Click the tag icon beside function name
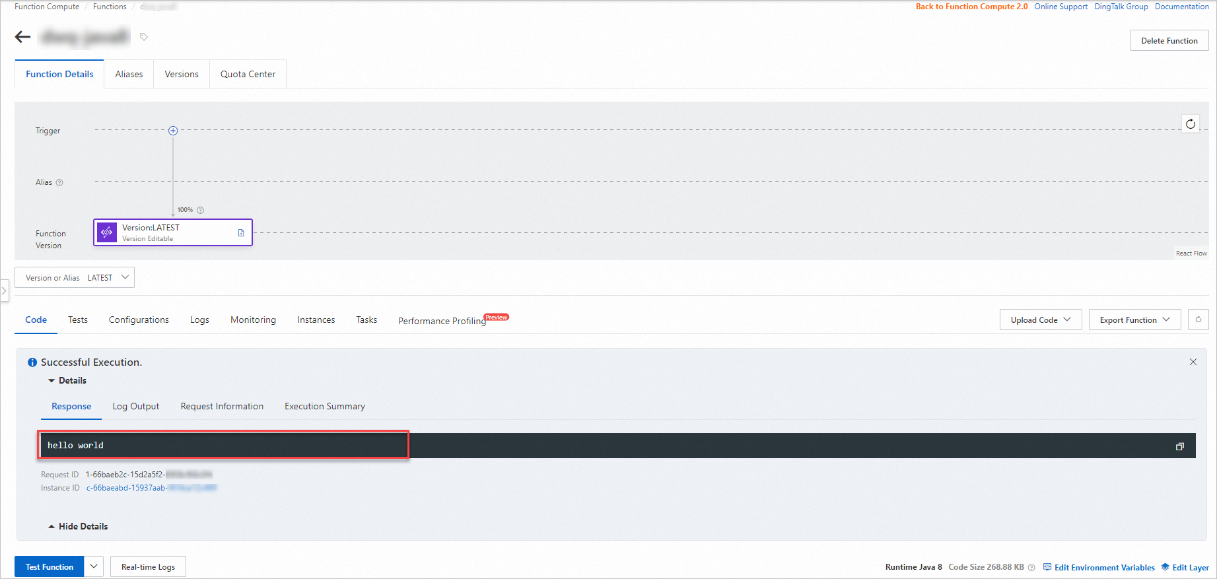Screen dimensions: 1217x579 pyautogui.click(x=144, y=37)
